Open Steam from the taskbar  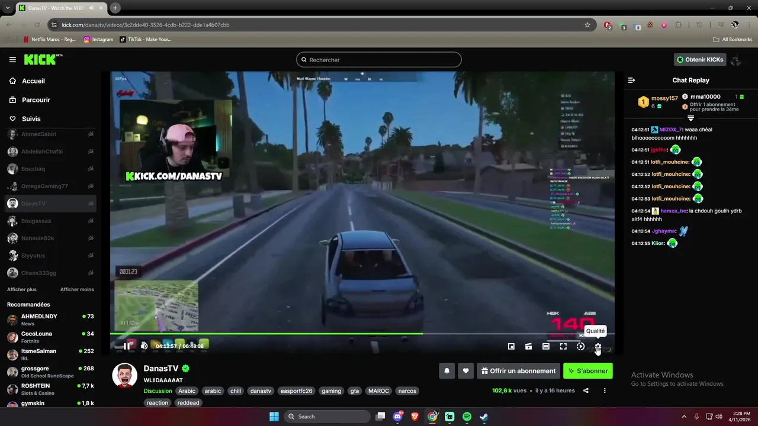pos(484,417)
